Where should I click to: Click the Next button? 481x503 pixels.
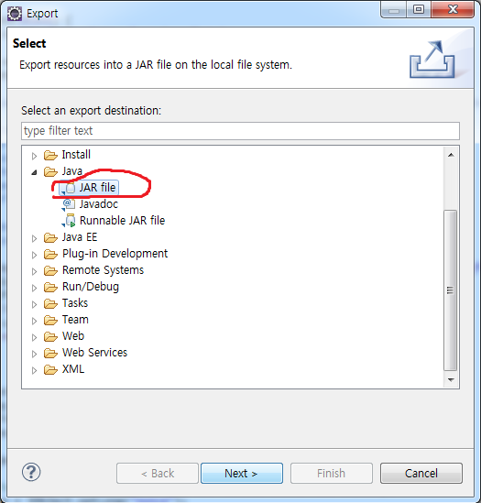click(242, 473)
